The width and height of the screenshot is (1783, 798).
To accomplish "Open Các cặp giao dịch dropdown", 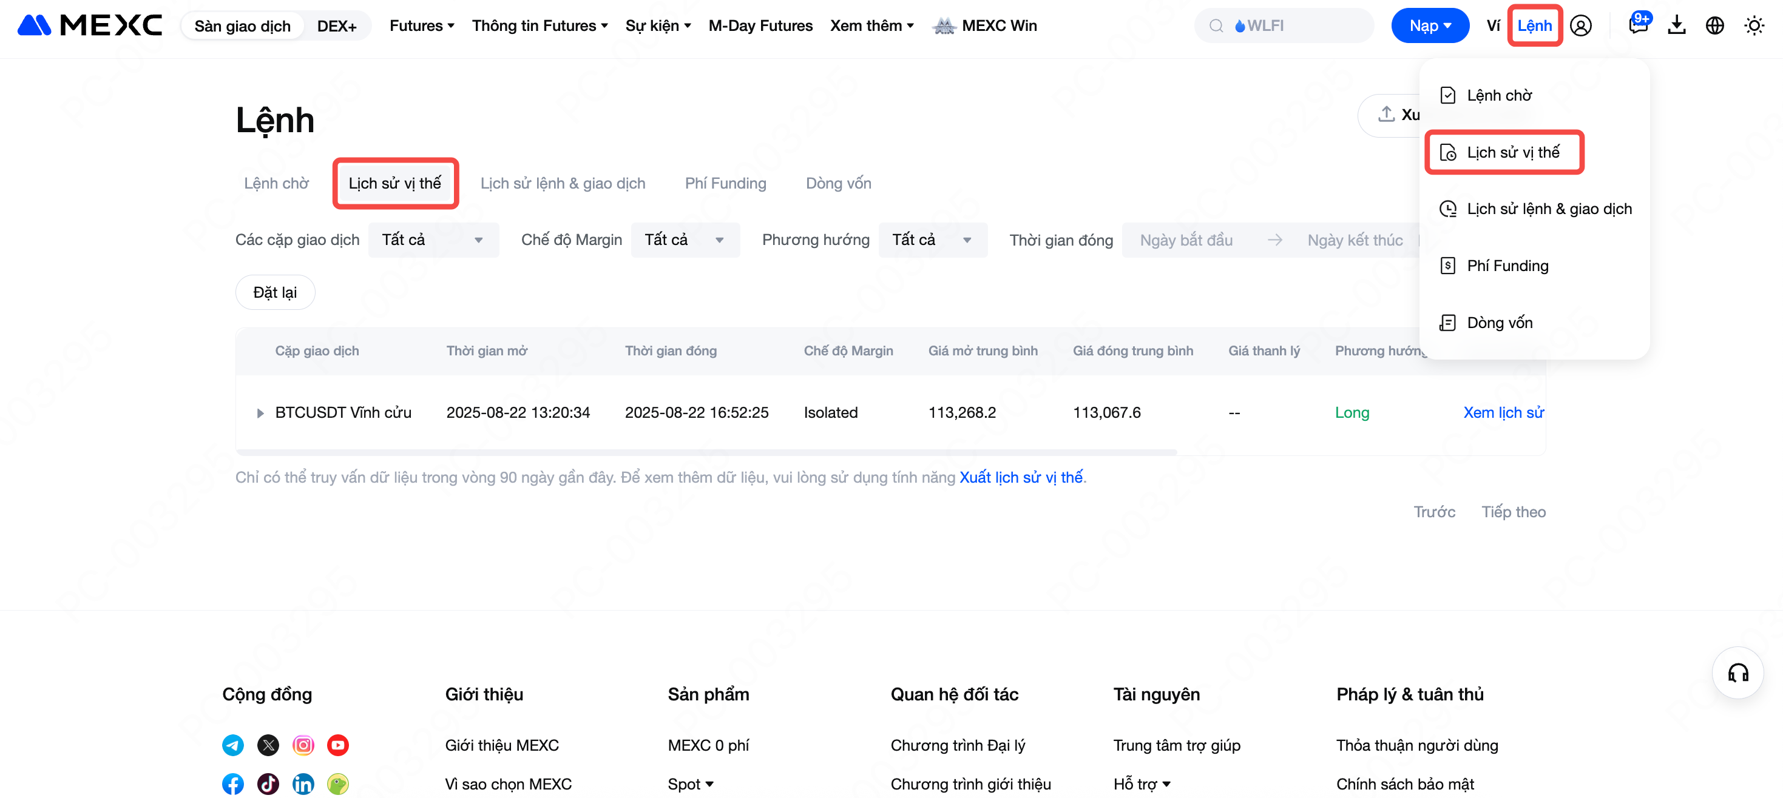I will 433,240.
